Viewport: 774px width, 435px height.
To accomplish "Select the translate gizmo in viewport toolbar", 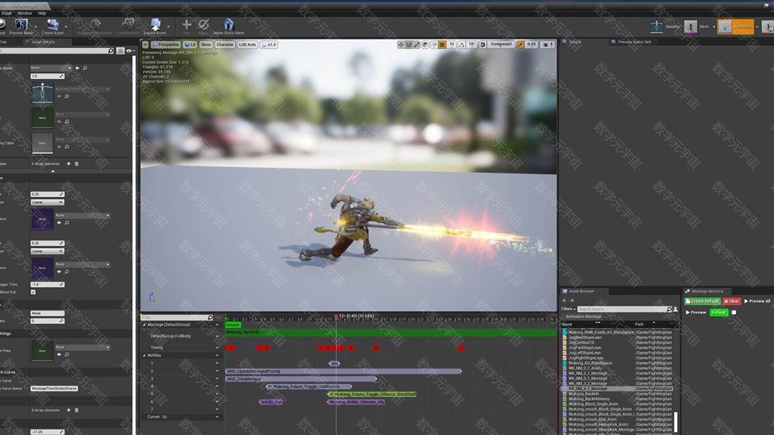I will click(x=400, y=45).
